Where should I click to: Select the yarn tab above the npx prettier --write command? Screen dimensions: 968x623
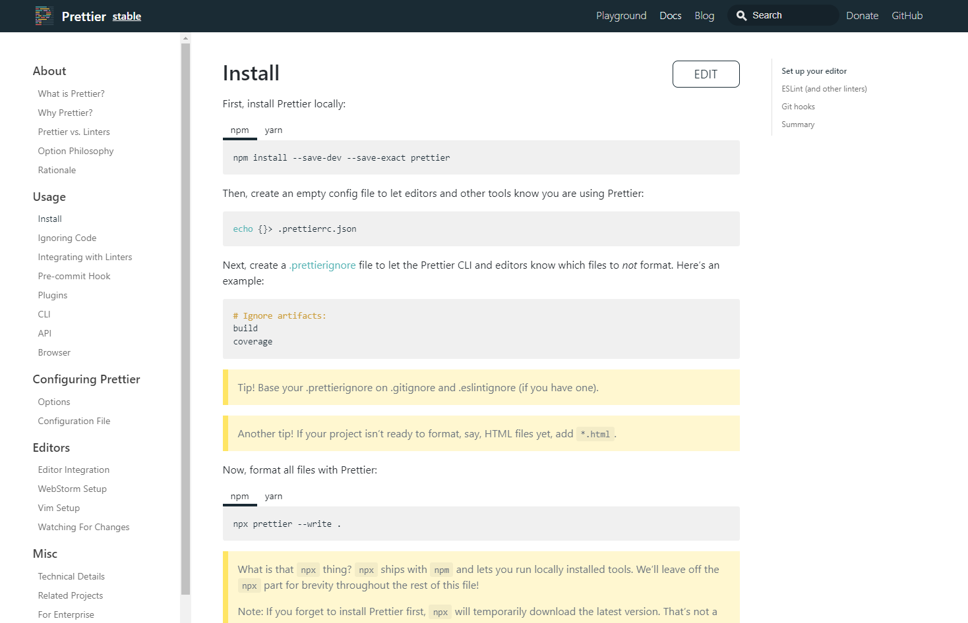pos(274,497)
